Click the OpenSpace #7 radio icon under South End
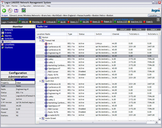This screenshot has width=162, height=128. [46, 106]
